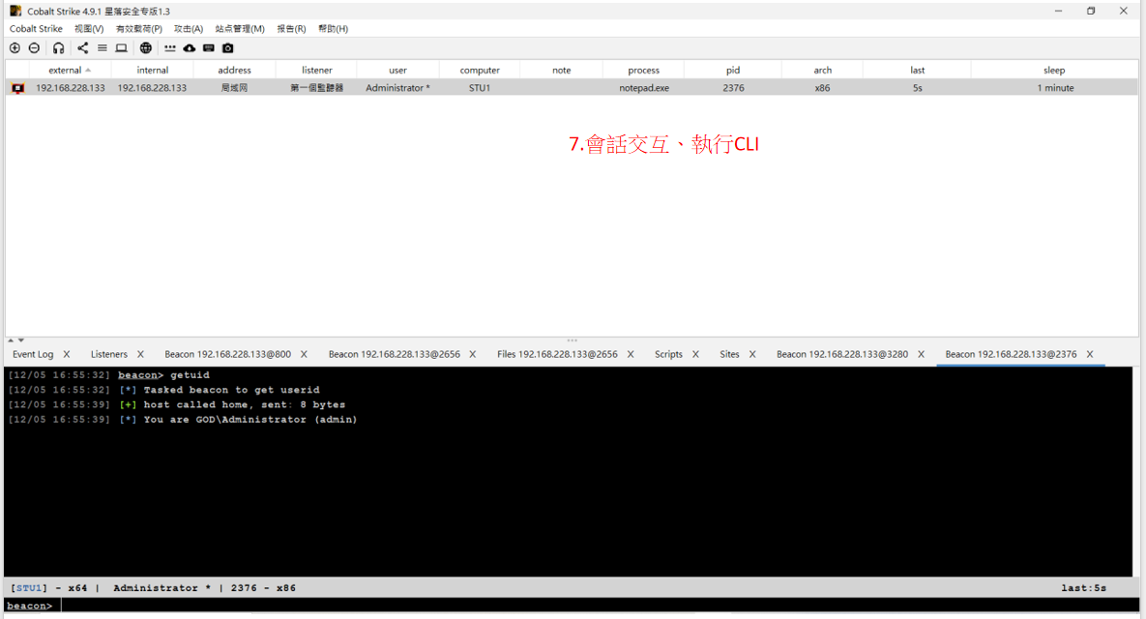Select the beacon session computer icon in the row
Screen dimensions: 1146x619
(17, 88)
